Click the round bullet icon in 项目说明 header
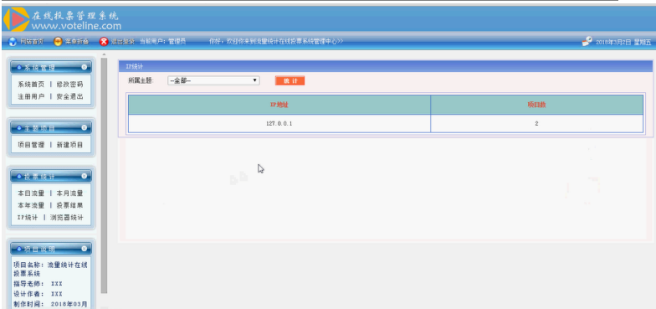This screenshot has width=656, height=309. (x=19, y=249)
